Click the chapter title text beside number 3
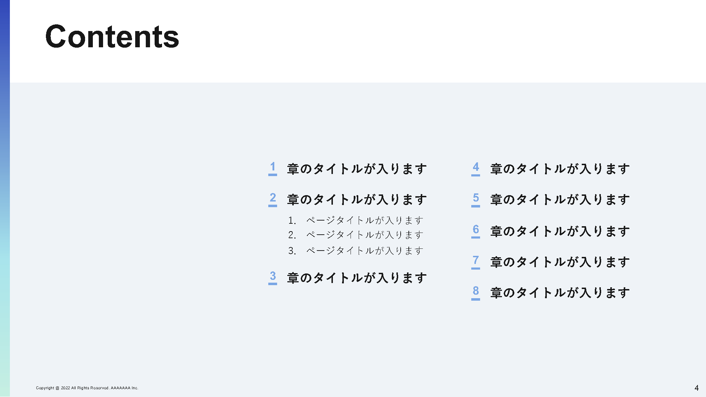This screenshot has width=706, height=397. click(x=357, y=278)
